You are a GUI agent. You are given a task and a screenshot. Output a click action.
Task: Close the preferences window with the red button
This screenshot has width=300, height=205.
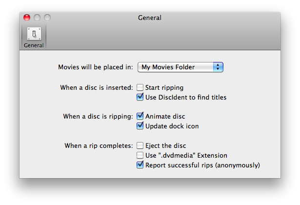[27, 18]
